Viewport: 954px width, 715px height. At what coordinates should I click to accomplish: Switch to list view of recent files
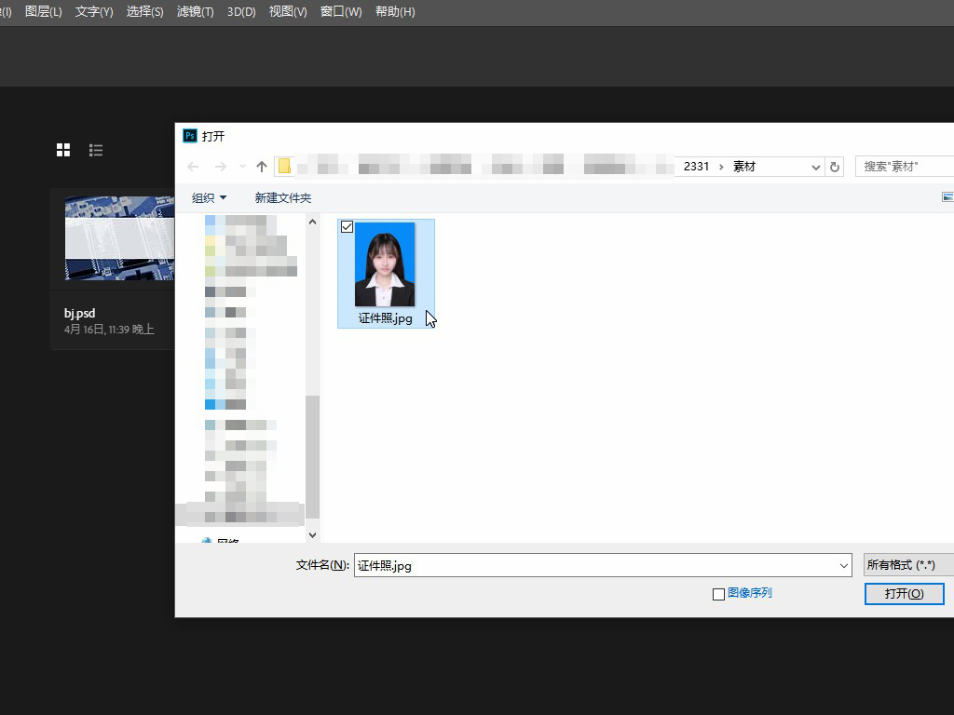(x=96, y=150)
